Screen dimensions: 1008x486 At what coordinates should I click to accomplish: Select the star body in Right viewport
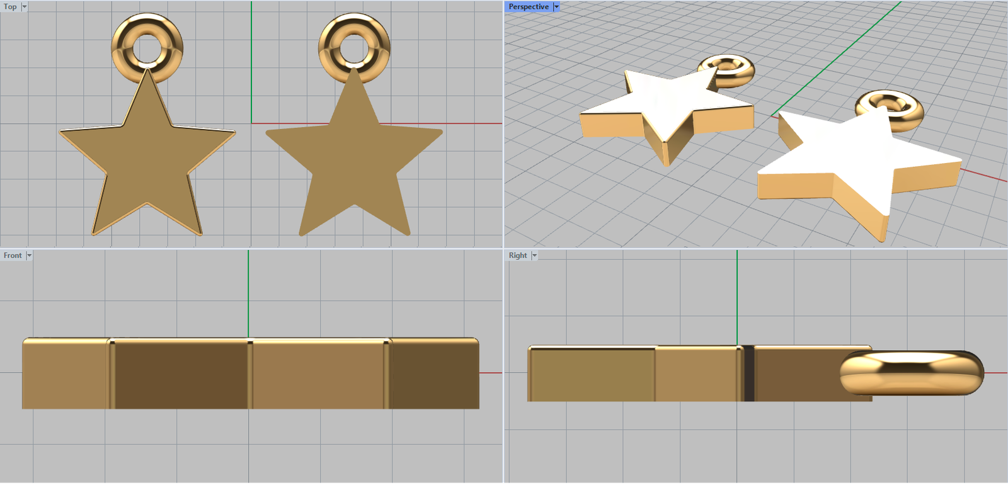coord(630,375)
